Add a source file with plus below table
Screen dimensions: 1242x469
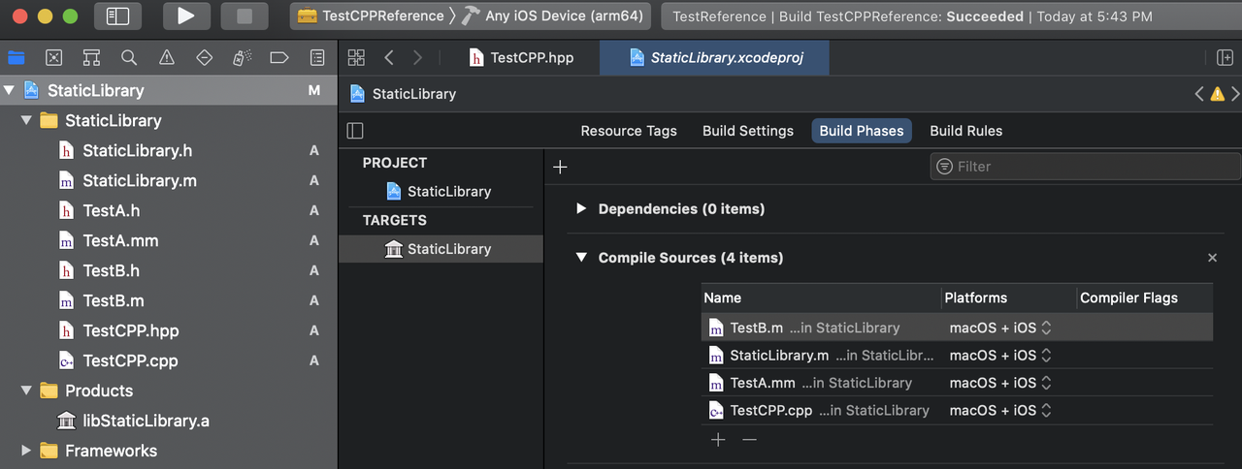(718, 440)
